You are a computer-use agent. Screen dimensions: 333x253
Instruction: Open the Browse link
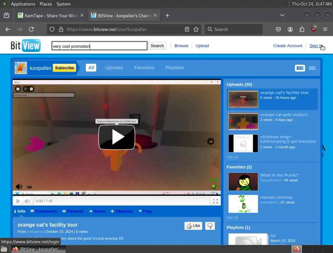click(x=181, y=46)
